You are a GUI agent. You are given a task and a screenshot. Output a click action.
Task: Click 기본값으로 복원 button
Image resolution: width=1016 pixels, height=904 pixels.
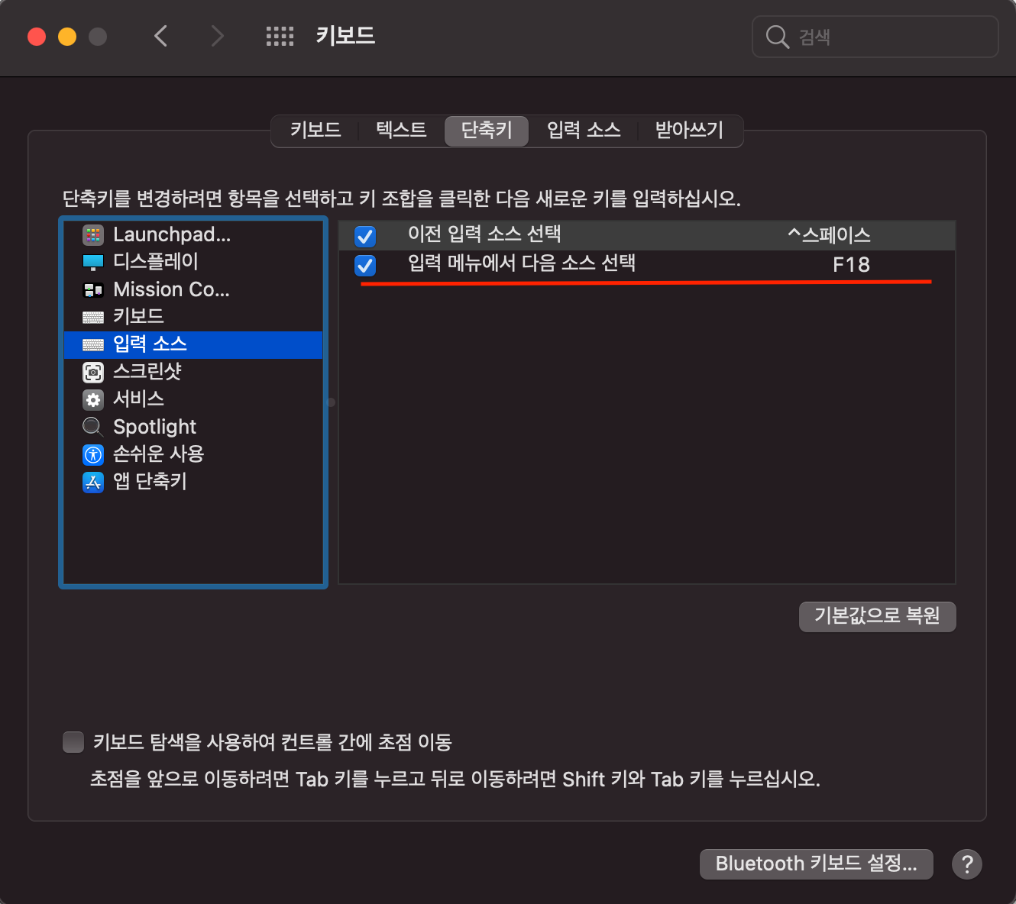pyautogui.click(x=877, y=616)
